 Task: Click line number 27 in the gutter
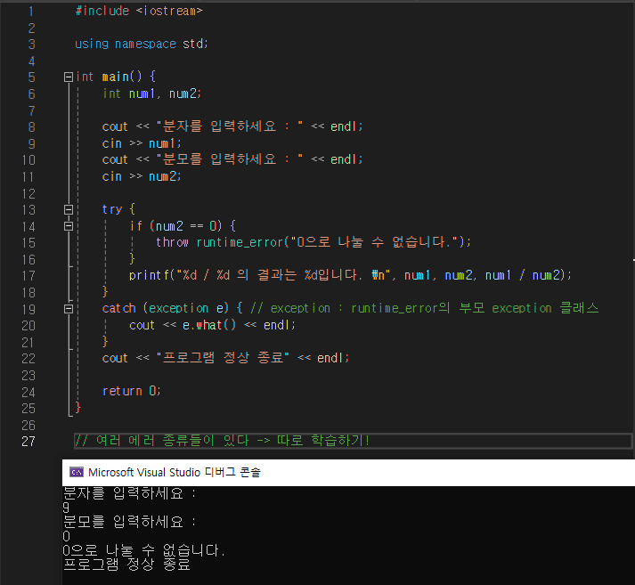28,442
